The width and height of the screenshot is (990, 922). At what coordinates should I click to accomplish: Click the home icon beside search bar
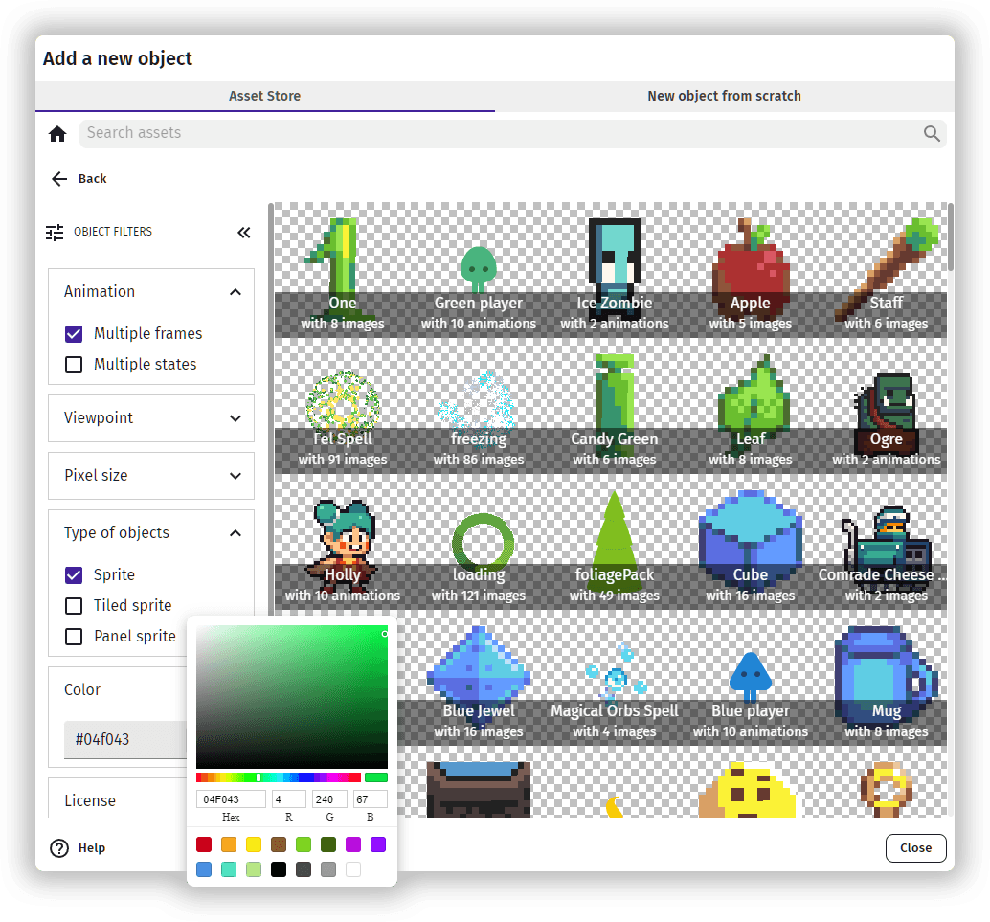pos(57,133)
